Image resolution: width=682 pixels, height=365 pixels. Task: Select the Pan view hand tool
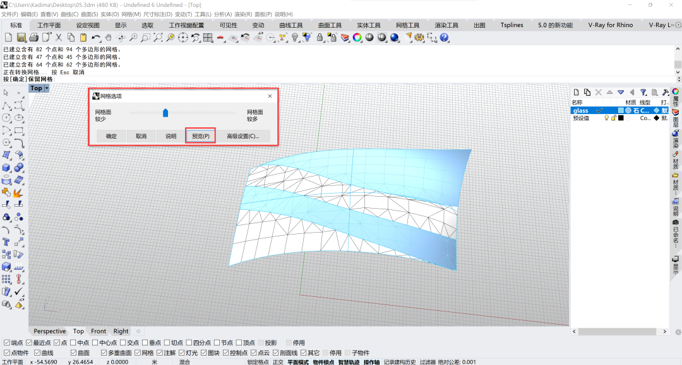pos(108,38)
